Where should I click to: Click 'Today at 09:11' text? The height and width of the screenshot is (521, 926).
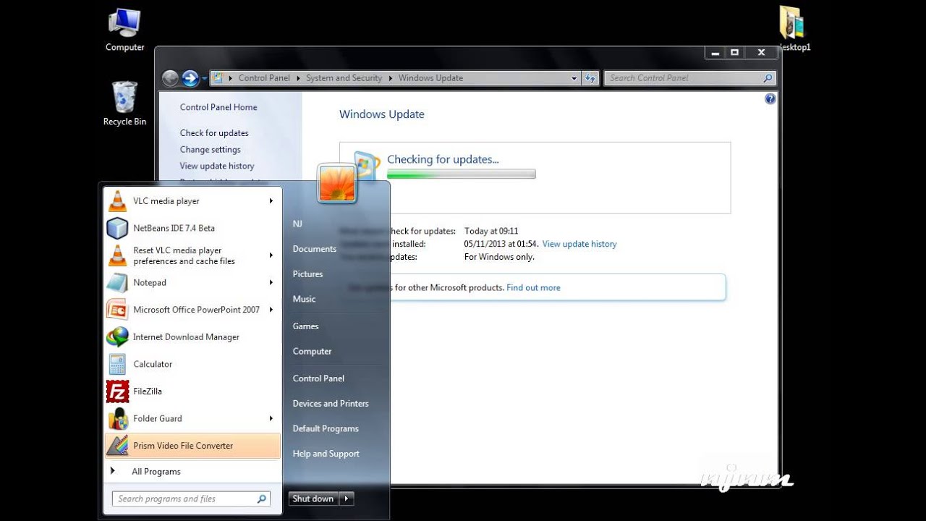(491, 232)
